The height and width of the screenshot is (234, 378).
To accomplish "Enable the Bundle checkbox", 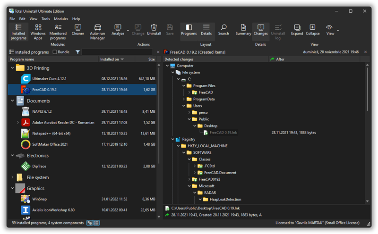I will pos(55,52).
